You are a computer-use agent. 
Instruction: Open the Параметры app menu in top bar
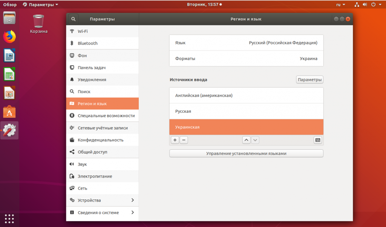(41, 5)
